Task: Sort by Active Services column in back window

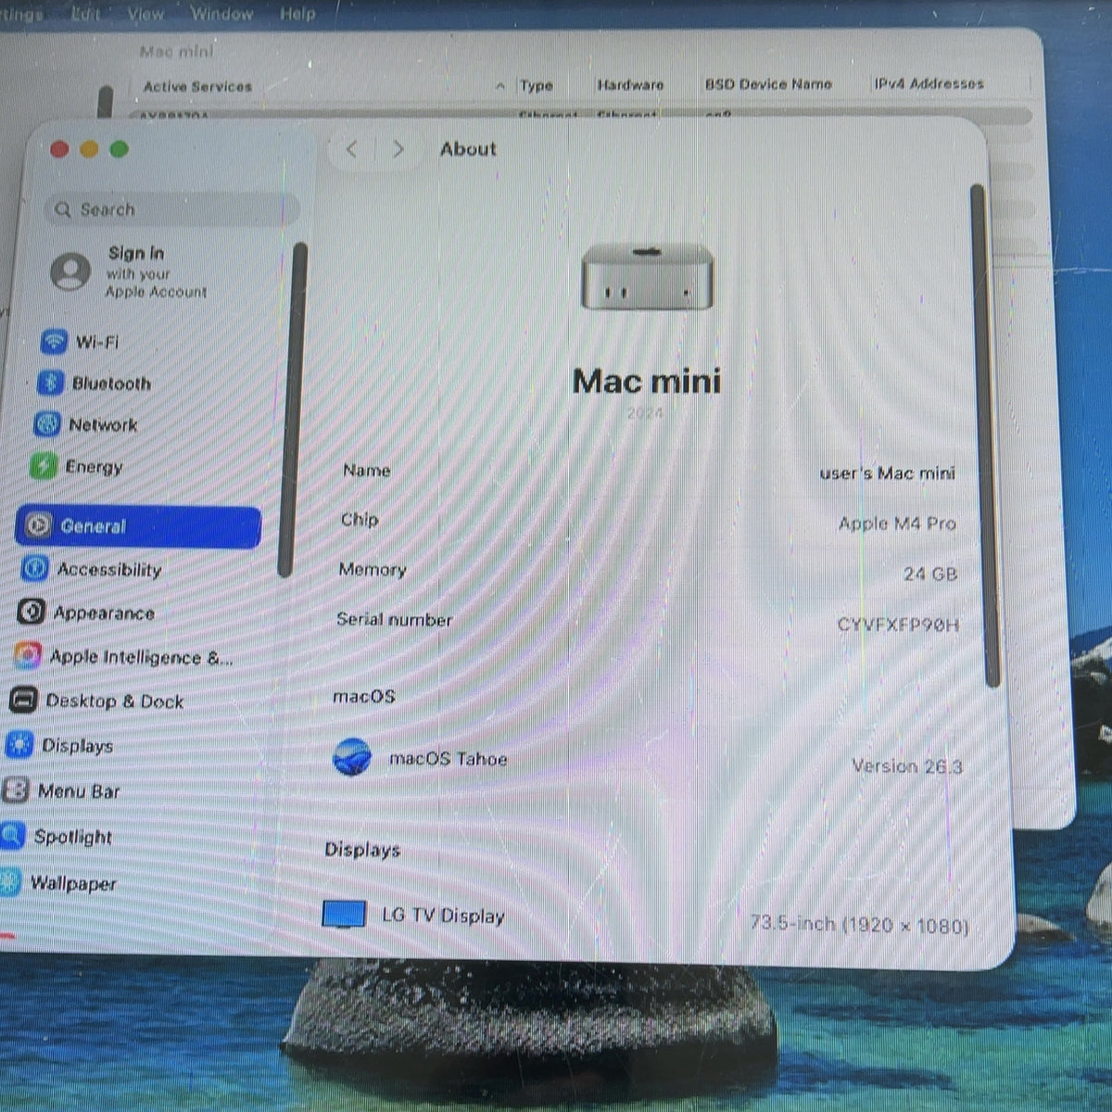Action: [197, 86]
